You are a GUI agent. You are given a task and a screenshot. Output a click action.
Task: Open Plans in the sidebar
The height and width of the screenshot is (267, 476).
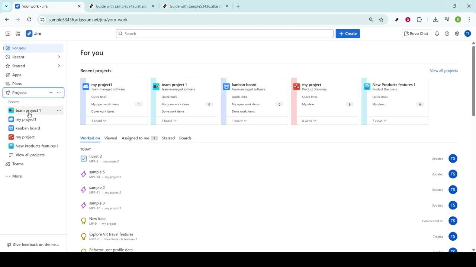[x=33, y=84]
